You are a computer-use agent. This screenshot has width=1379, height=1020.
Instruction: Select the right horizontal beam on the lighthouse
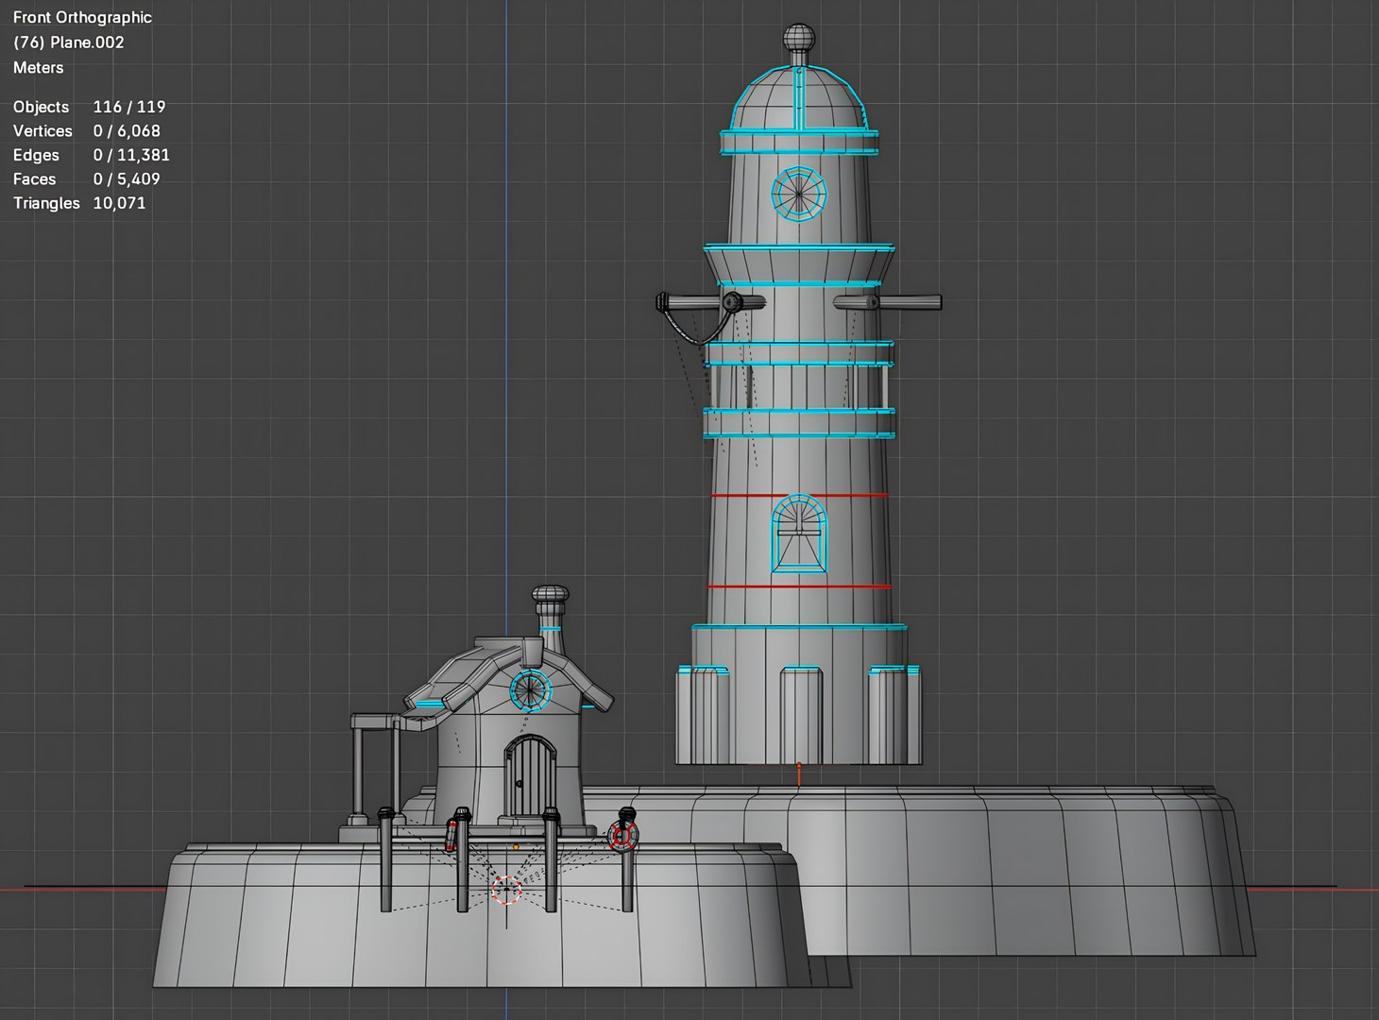888,302
